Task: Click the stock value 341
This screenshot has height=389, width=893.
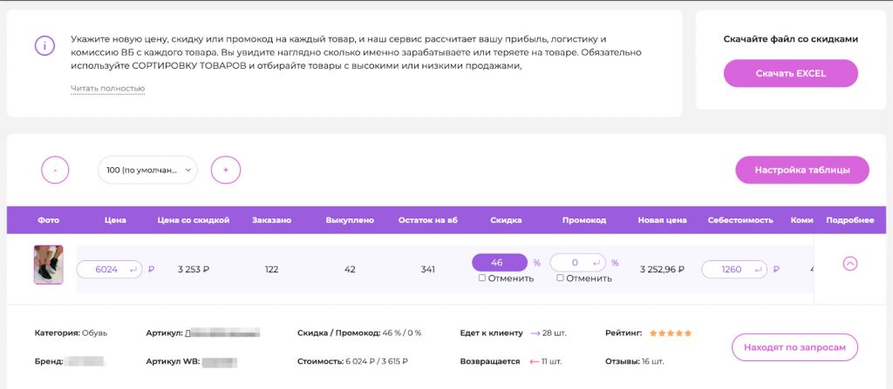Action: [427, 270]
